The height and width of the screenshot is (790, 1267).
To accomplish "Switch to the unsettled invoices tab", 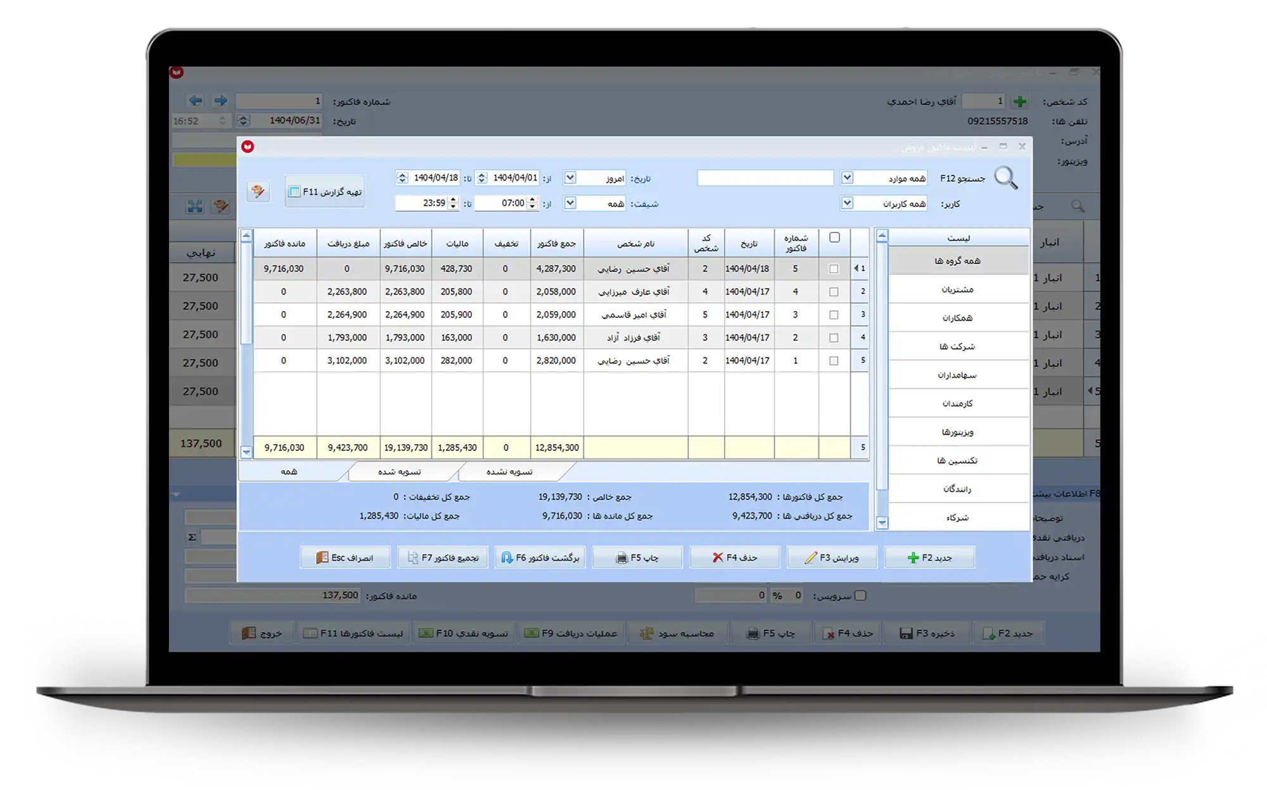I will pos(509,472).
